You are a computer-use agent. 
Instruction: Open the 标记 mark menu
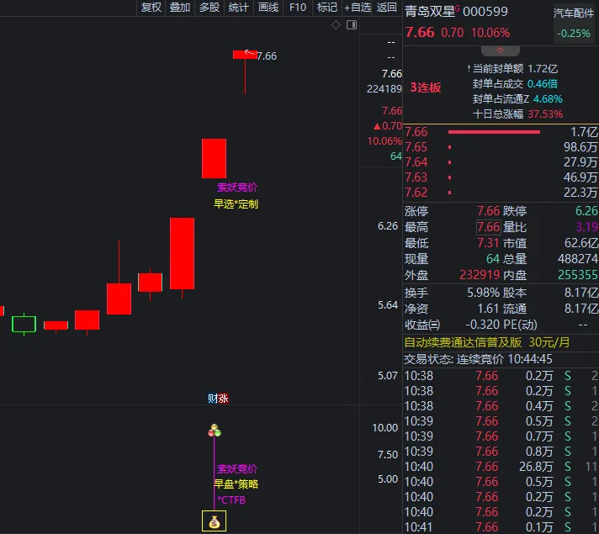point(326,8)
